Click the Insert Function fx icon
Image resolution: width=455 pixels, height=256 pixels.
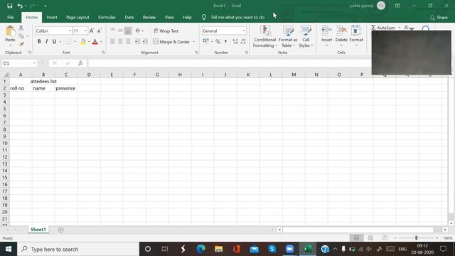[80, 63]
